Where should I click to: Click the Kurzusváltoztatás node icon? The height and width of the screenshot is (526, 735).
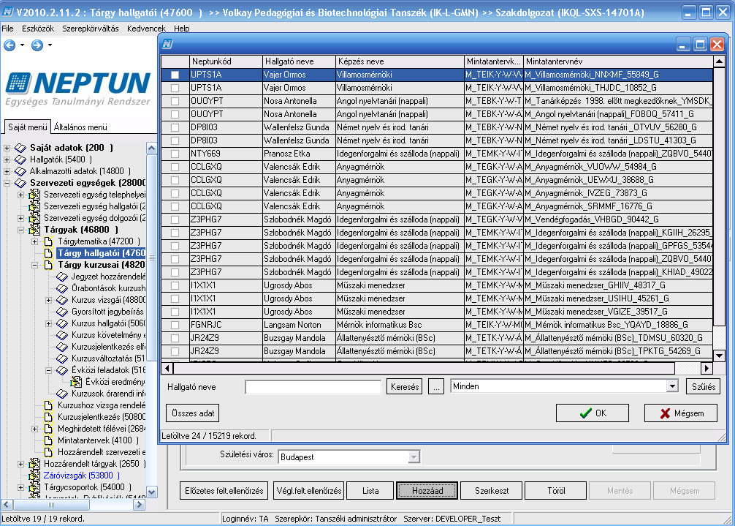[62, 358]
